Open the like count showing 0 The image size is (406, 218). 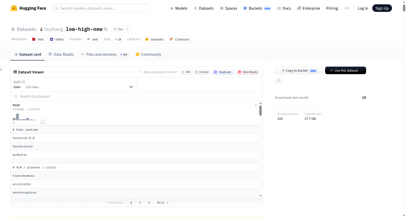click(127, 29)
